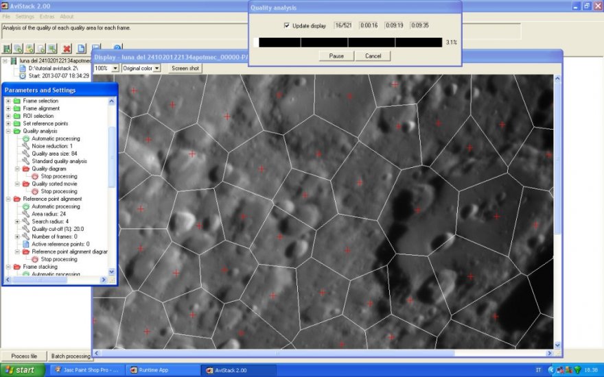Toggle the Update display checkbox
The height and width of the screenshot is (377, 604).
tap(287, 26)
